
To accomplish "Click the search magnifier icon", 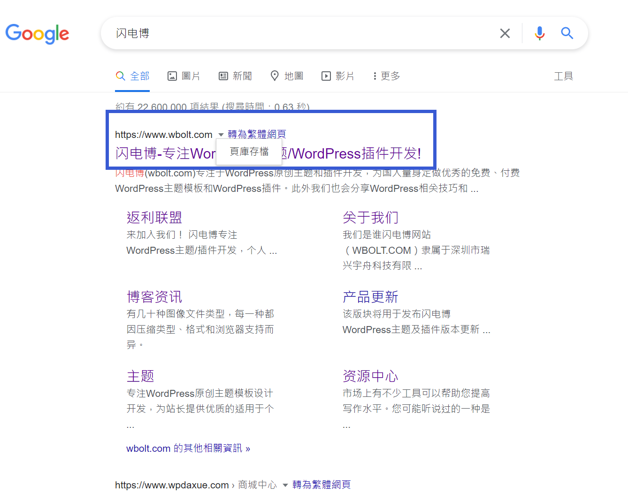I will [567, 33].
